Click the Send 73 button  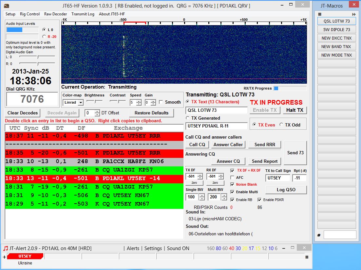pos(295,153)
